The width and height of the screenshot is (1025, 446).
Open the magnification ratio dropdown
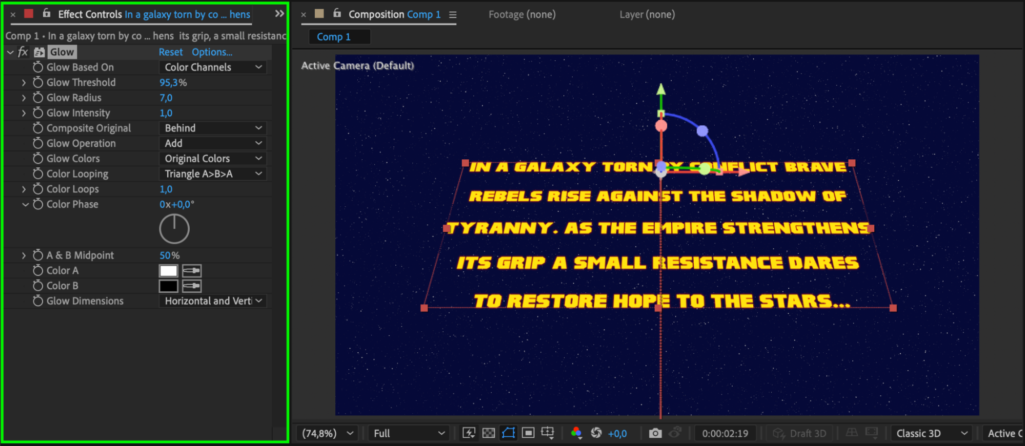click(x=328, y=433)
